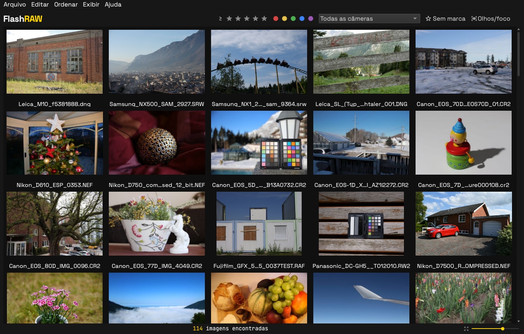The width and height of the screenshot is (524, 334).
Task: Open the Ajuda menu
Action: pos(113,5)
